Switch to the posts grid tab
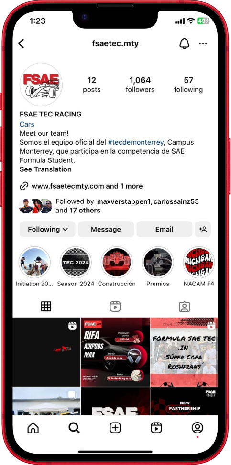The image size is (231, 465). pyautogui.click(x=46, y=306)
